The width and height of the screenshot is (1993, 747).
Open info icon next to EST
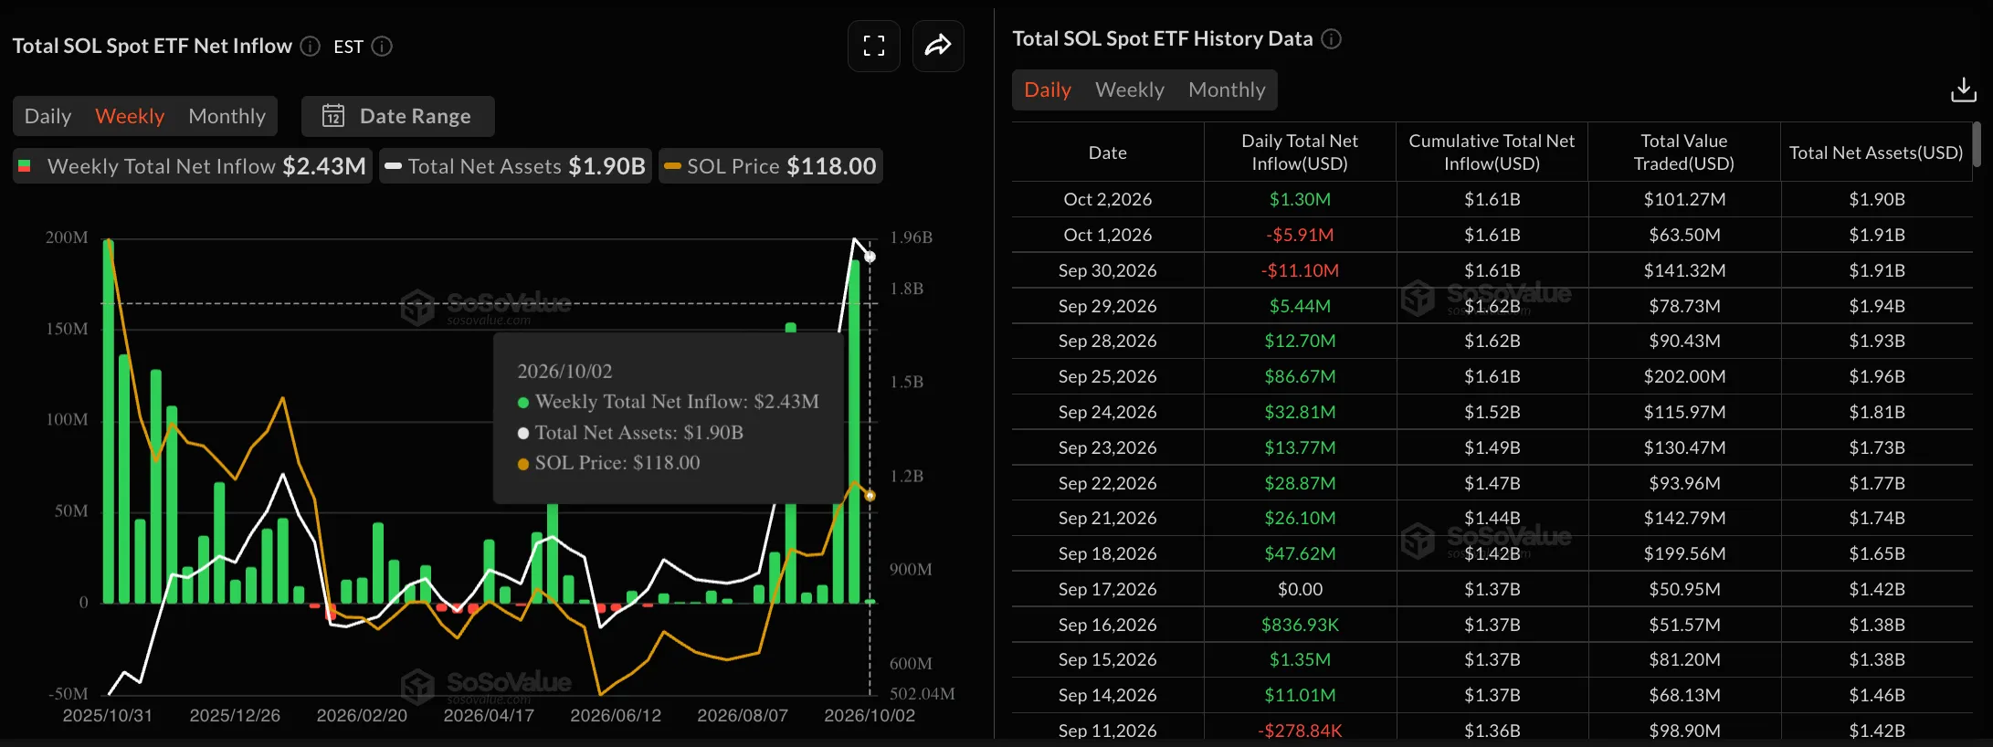pyautogui.click(x=382, y=46)
